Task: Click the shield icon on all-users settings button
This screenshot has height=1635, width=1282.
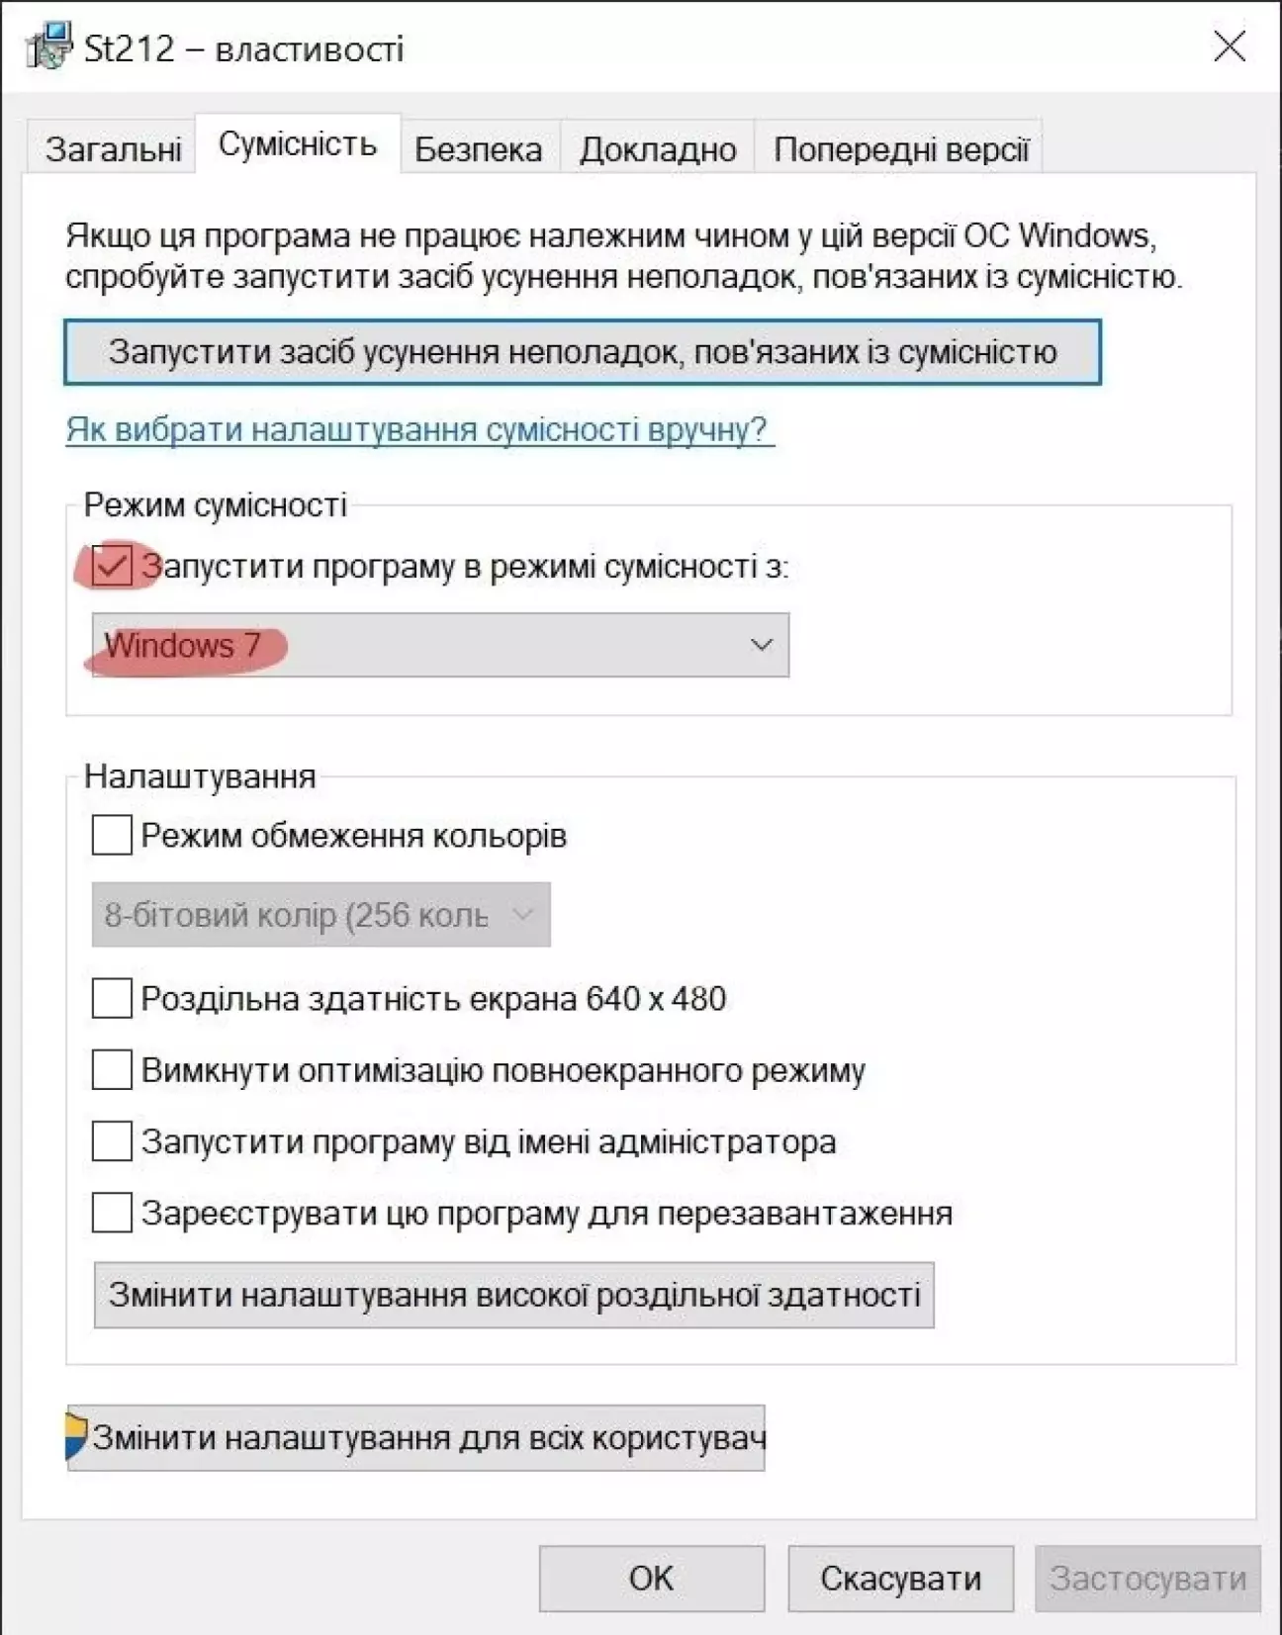Action: [76, 1436]
